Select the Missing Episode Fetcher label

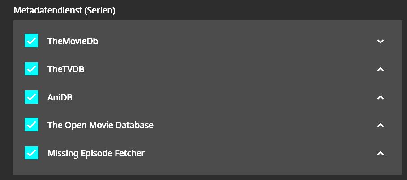tap(96, 153)
